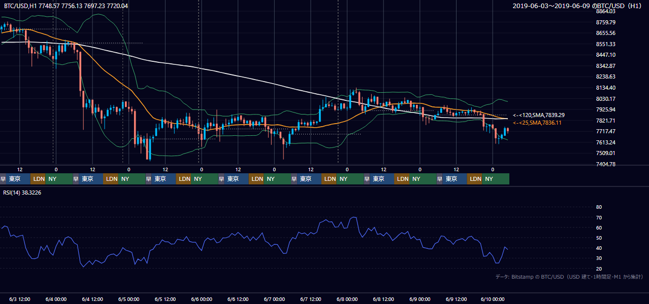Click RSI scale value 40
649x304 pixels.
point(599,248)
